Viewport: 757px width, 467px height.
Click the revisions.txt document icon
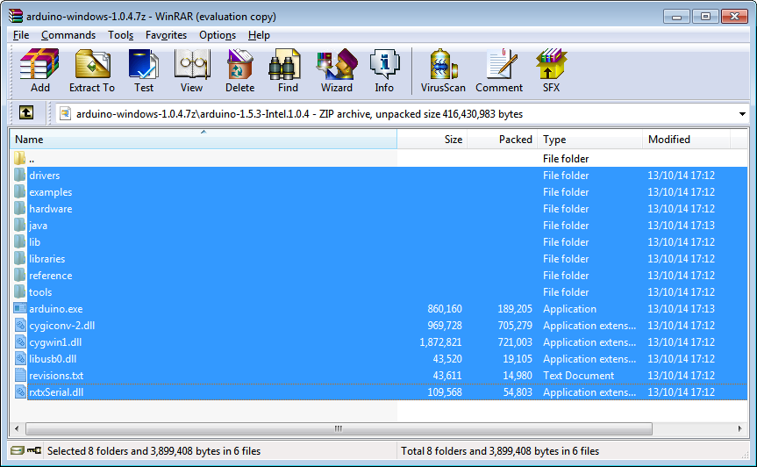20,375
